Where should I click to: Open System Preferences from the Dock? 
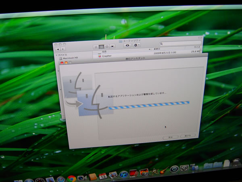pos(184,168)
